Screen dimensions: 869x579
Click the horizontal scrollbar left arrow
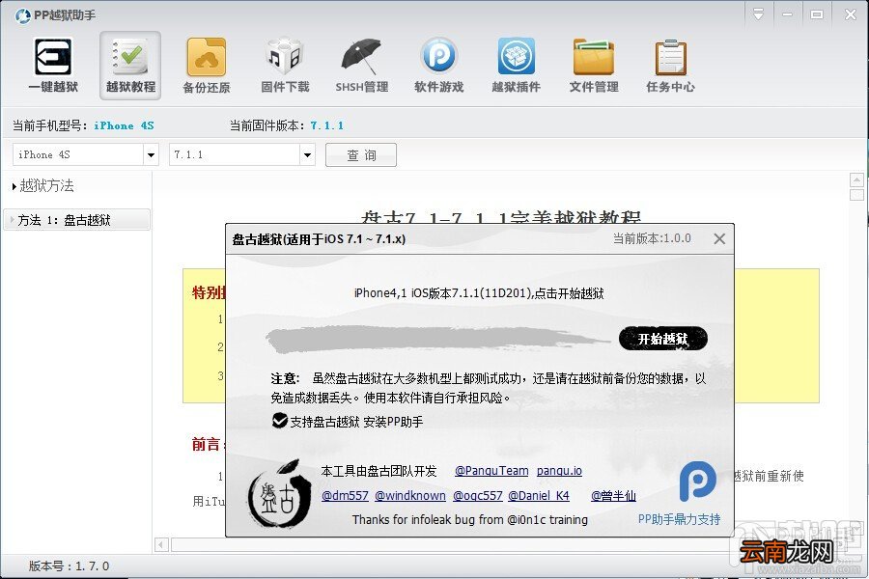pyautogui.click(x=161, y=544)
